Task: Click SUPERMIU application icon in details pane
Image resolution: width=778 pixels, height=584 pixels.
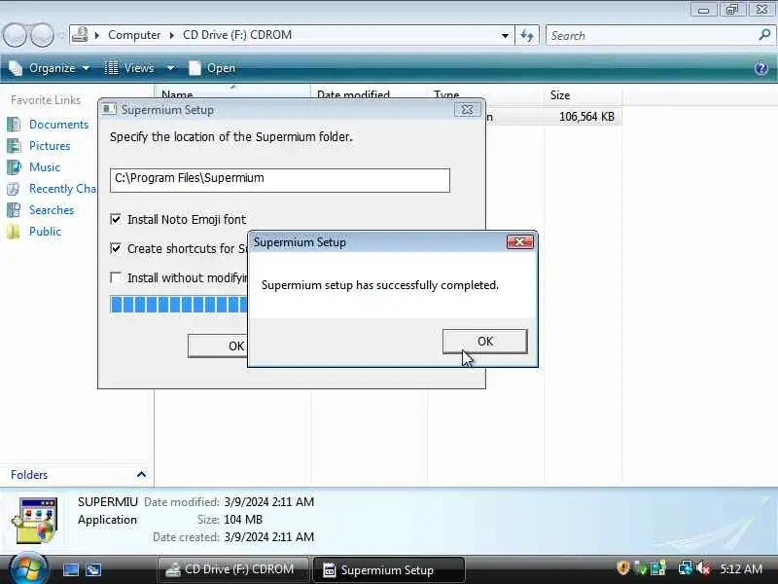Action: [x=36, y=520]
